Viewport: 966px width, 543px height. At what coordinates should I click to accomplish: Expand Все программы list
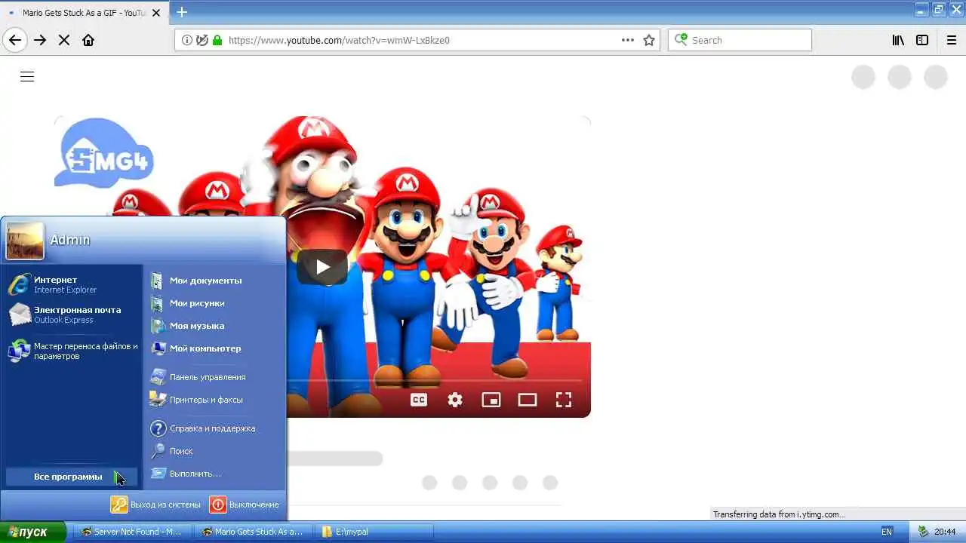pyautogui.click(x=72, y=477)
